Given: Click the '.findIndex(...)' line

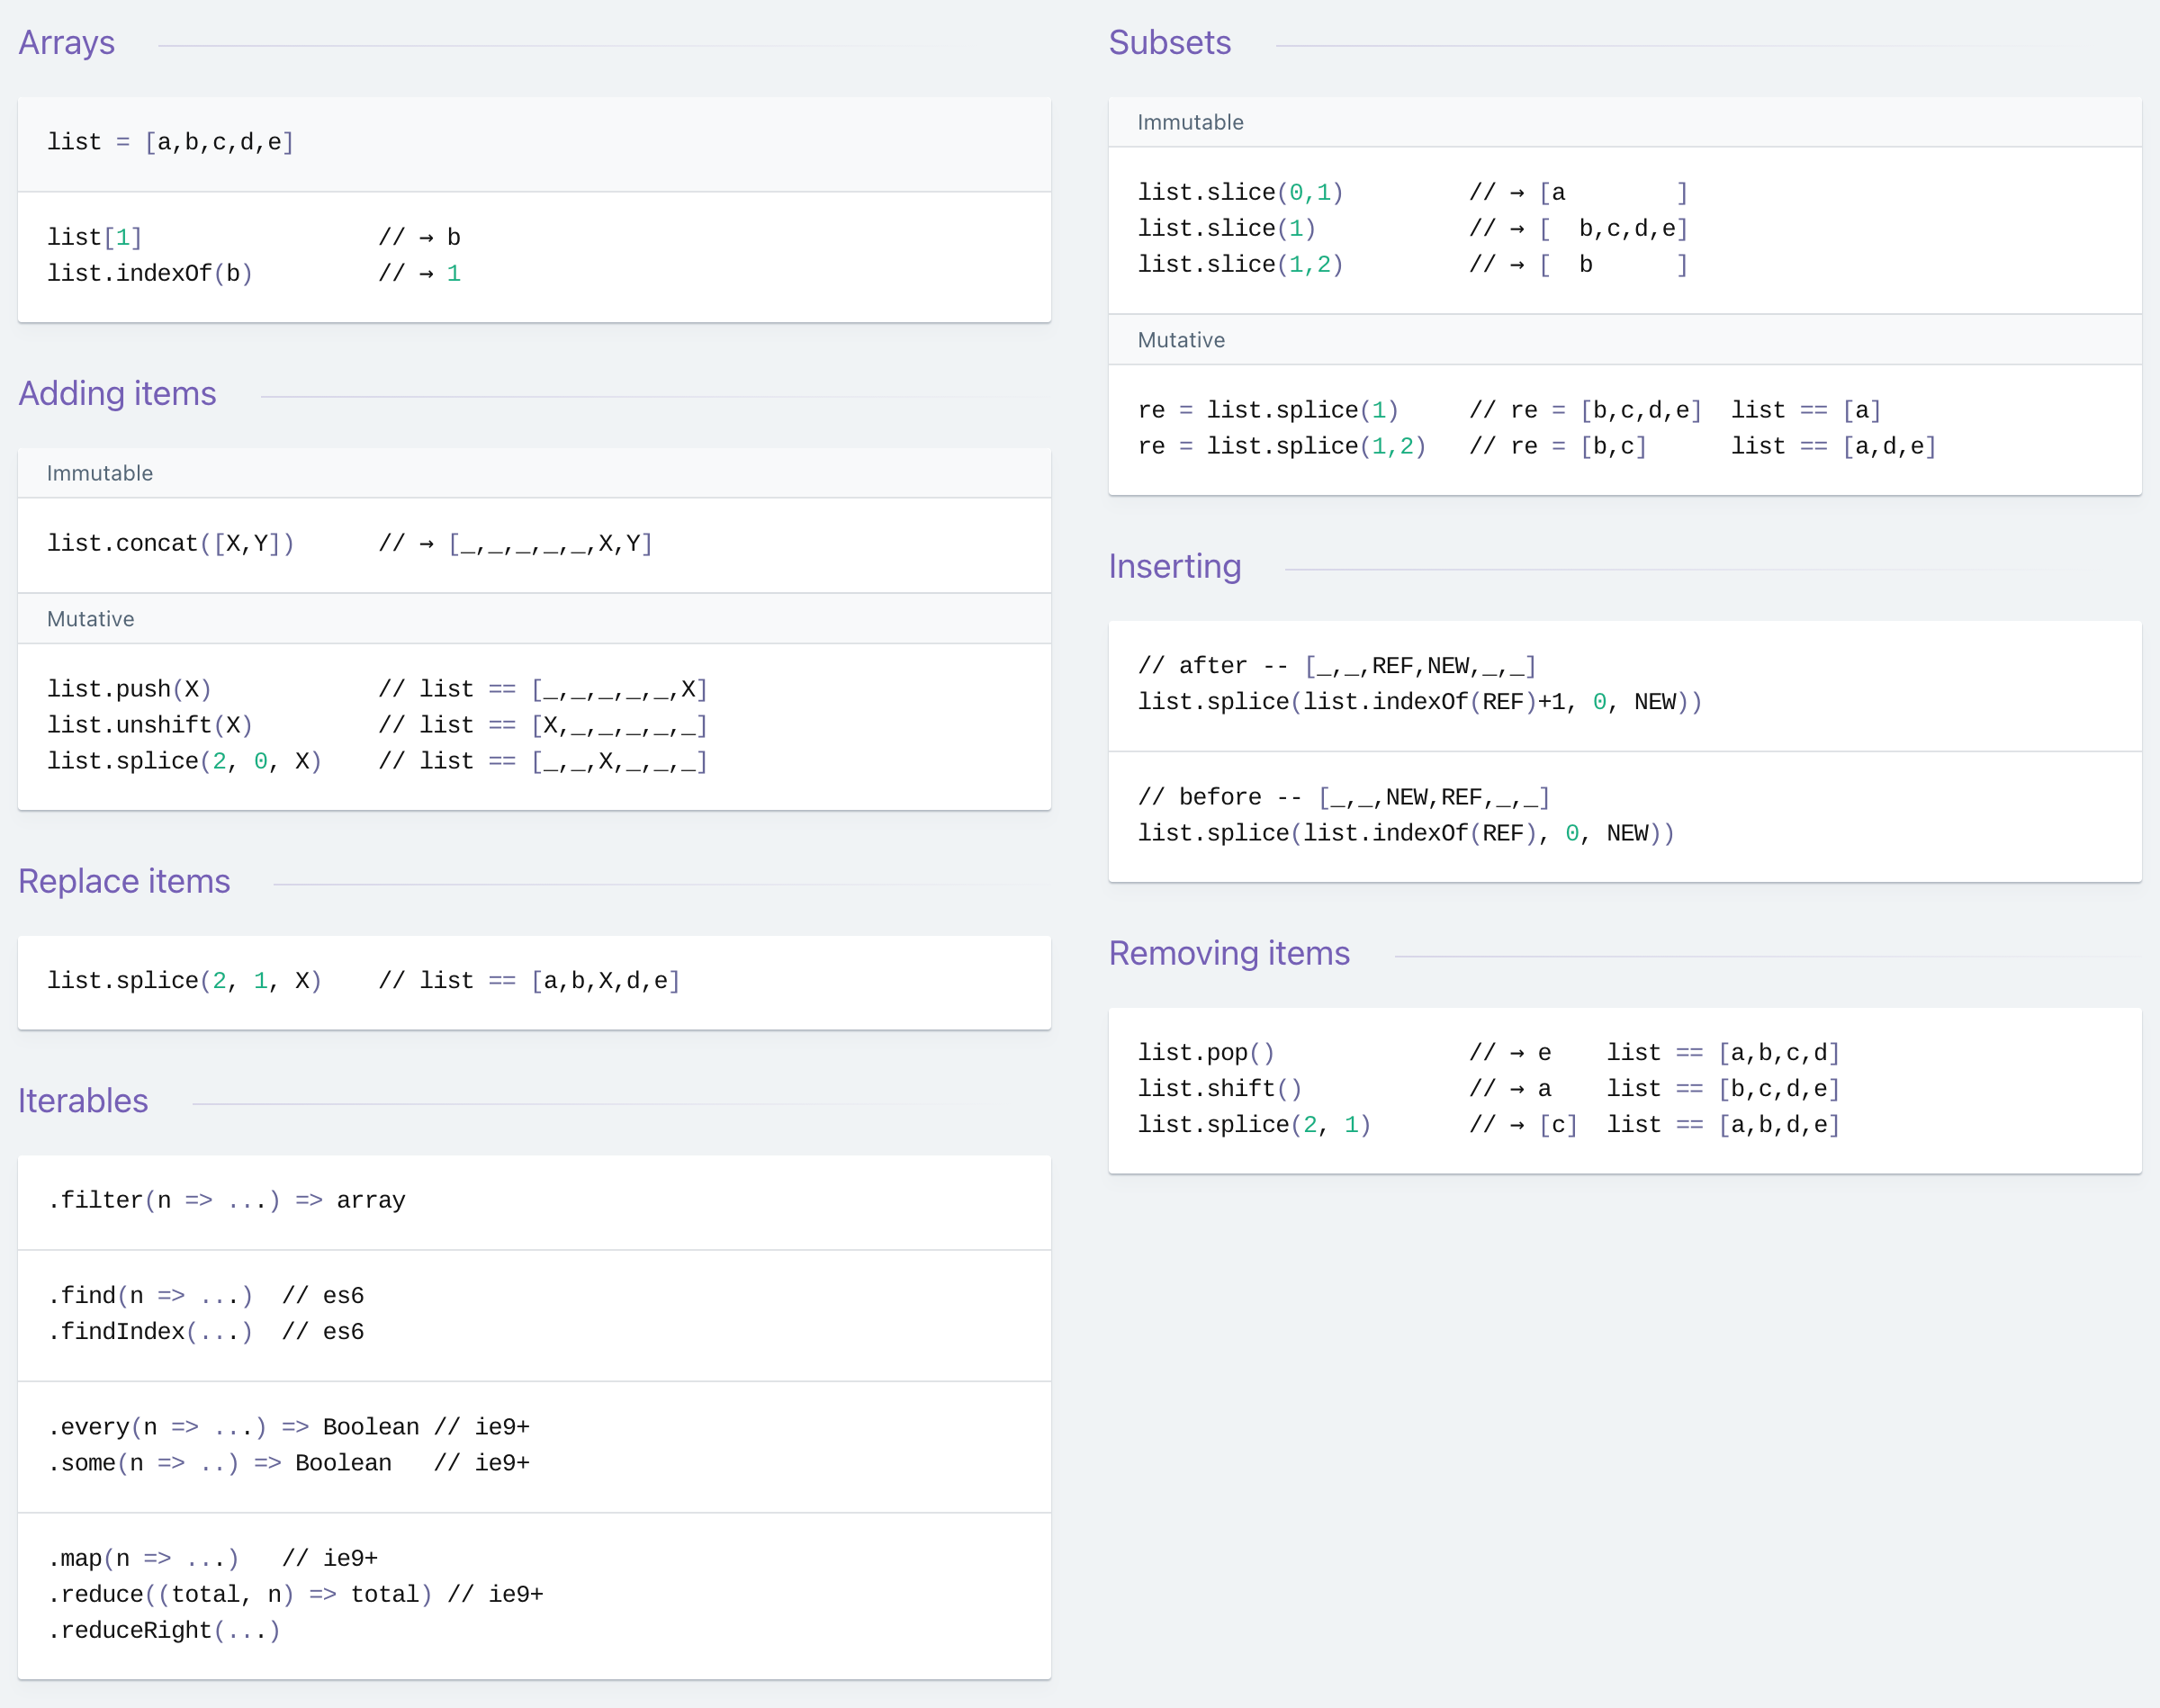Looking at the screenshot, I should point(206,1332).
